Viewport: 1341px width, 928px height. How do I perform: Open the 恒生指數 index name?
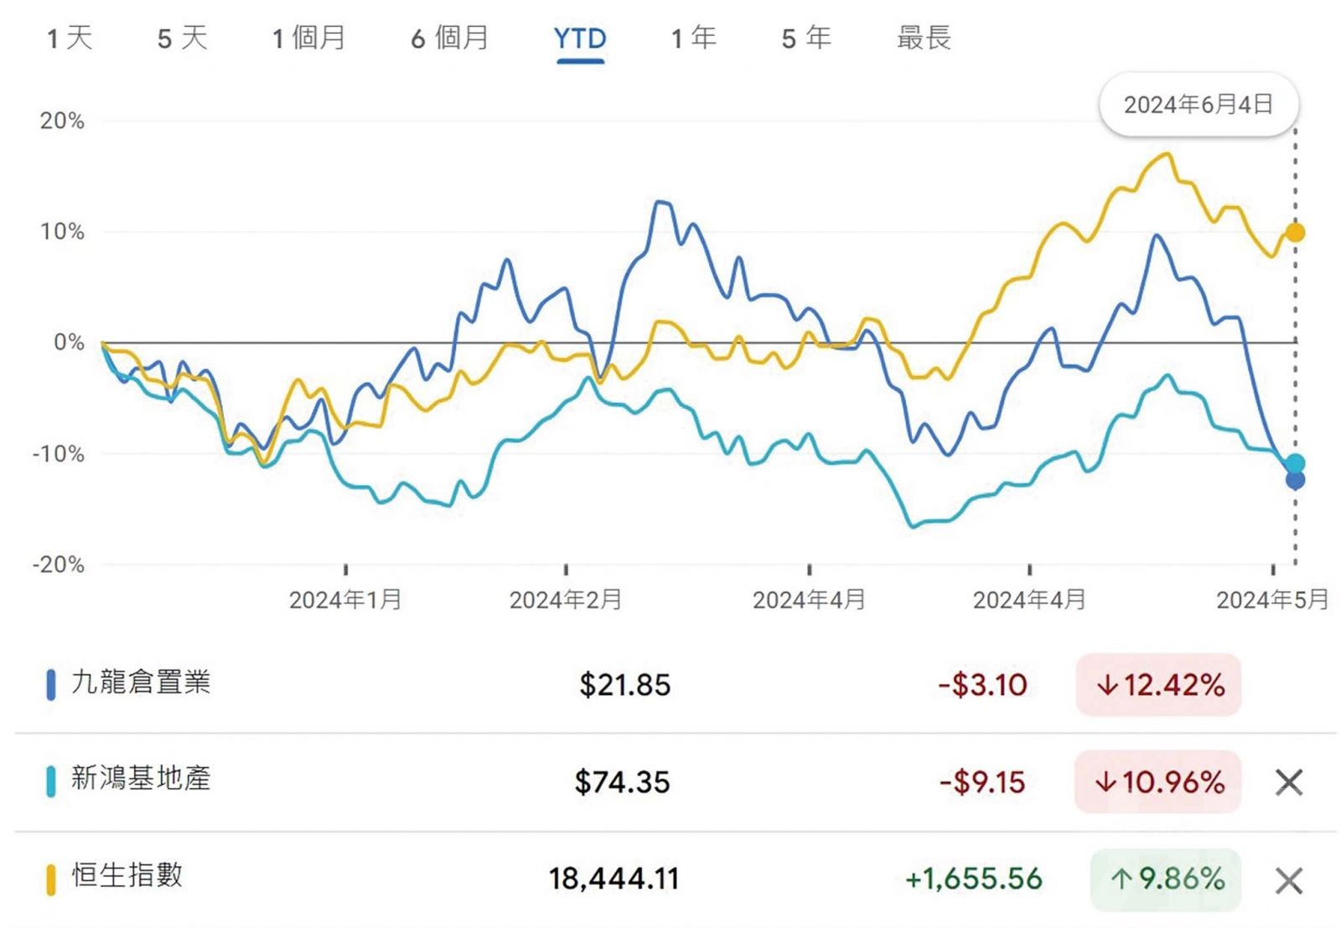tap(127, 875)
